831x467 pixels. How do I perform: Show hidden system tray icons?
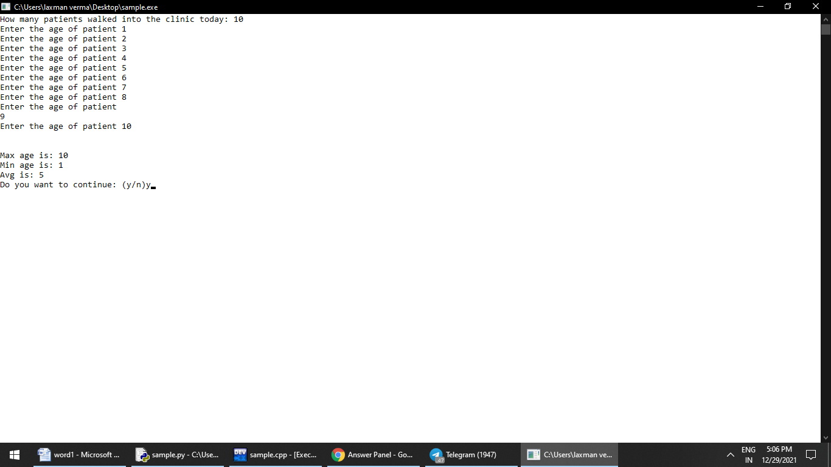[731, 455]
